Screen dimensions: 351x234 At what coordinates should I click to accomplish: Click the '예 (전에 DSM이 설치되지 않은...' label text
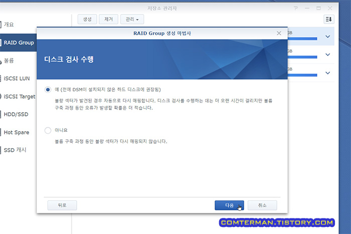pos(108,90)
